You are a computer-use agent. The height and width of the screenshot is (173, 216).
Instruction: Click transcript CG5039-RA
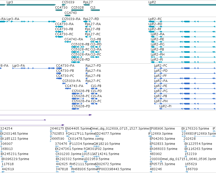(71, 19)
